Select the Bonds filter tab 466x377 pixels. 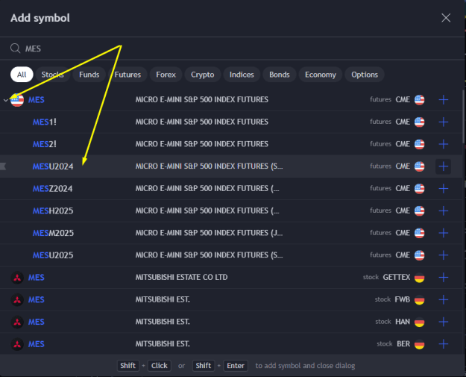280,75
